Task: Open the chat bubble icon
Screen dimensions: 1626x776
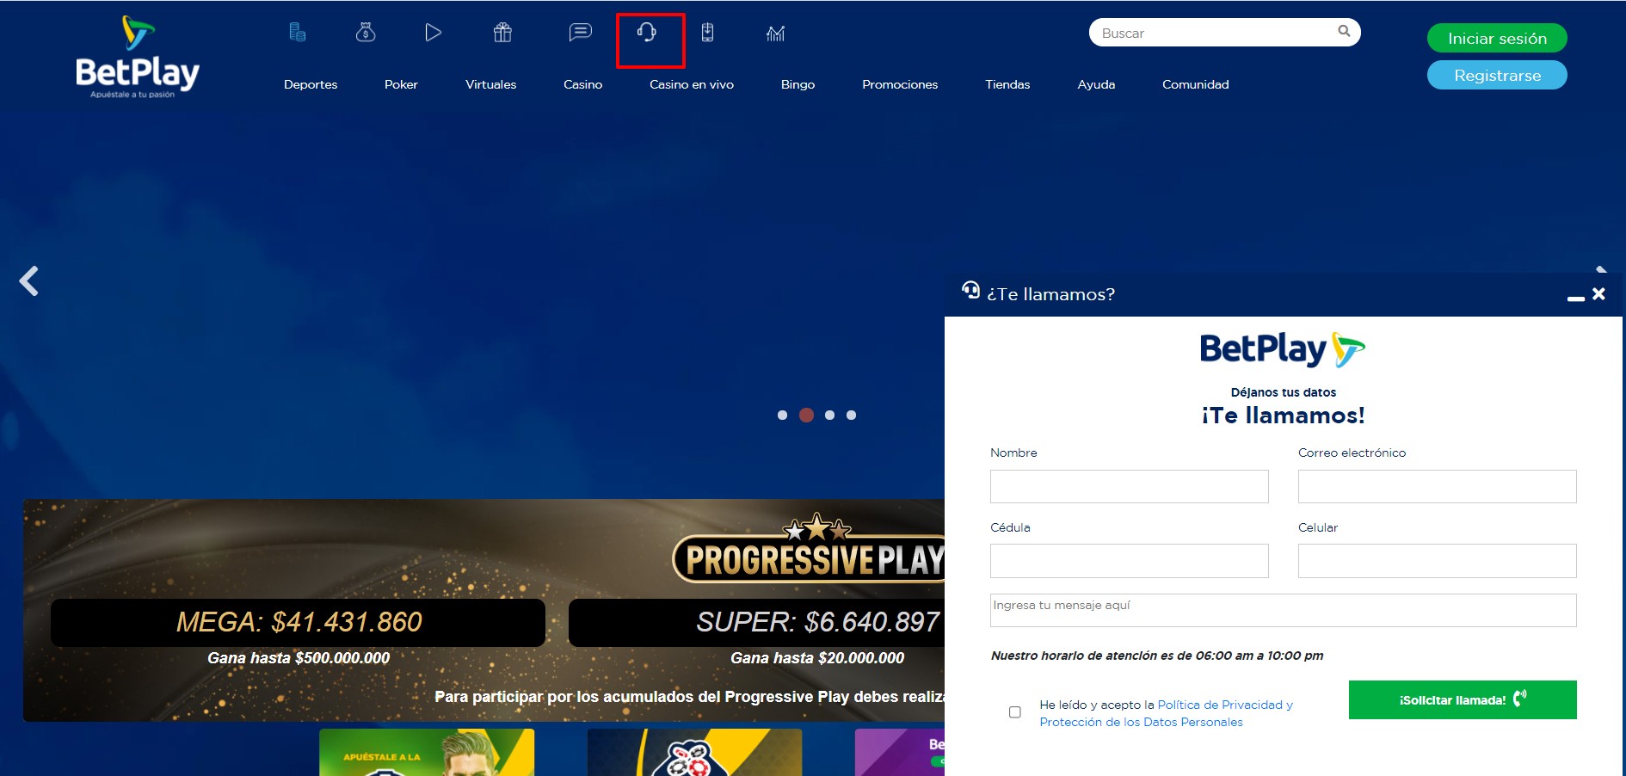Action: pyautogui.click(x=581, y=32)
